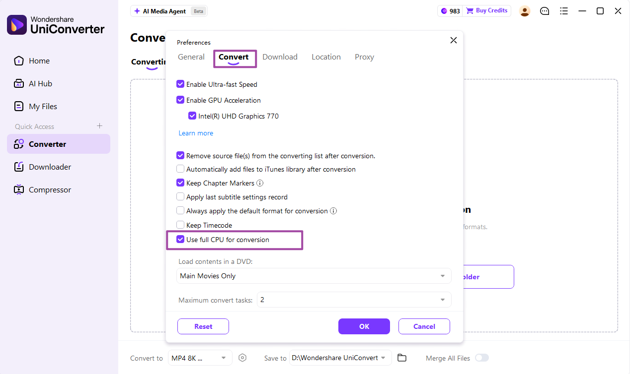The image size is (630, 374).
Task: Show info for Keep Chapter Markers
Action: (x=260, y=183)
